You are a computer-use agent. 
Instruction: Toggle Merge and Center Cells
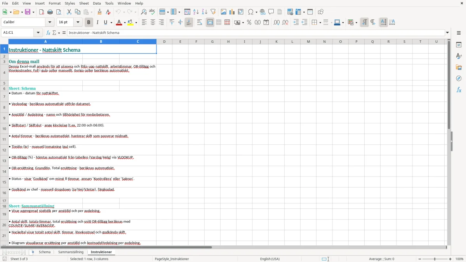pos(210,23)
